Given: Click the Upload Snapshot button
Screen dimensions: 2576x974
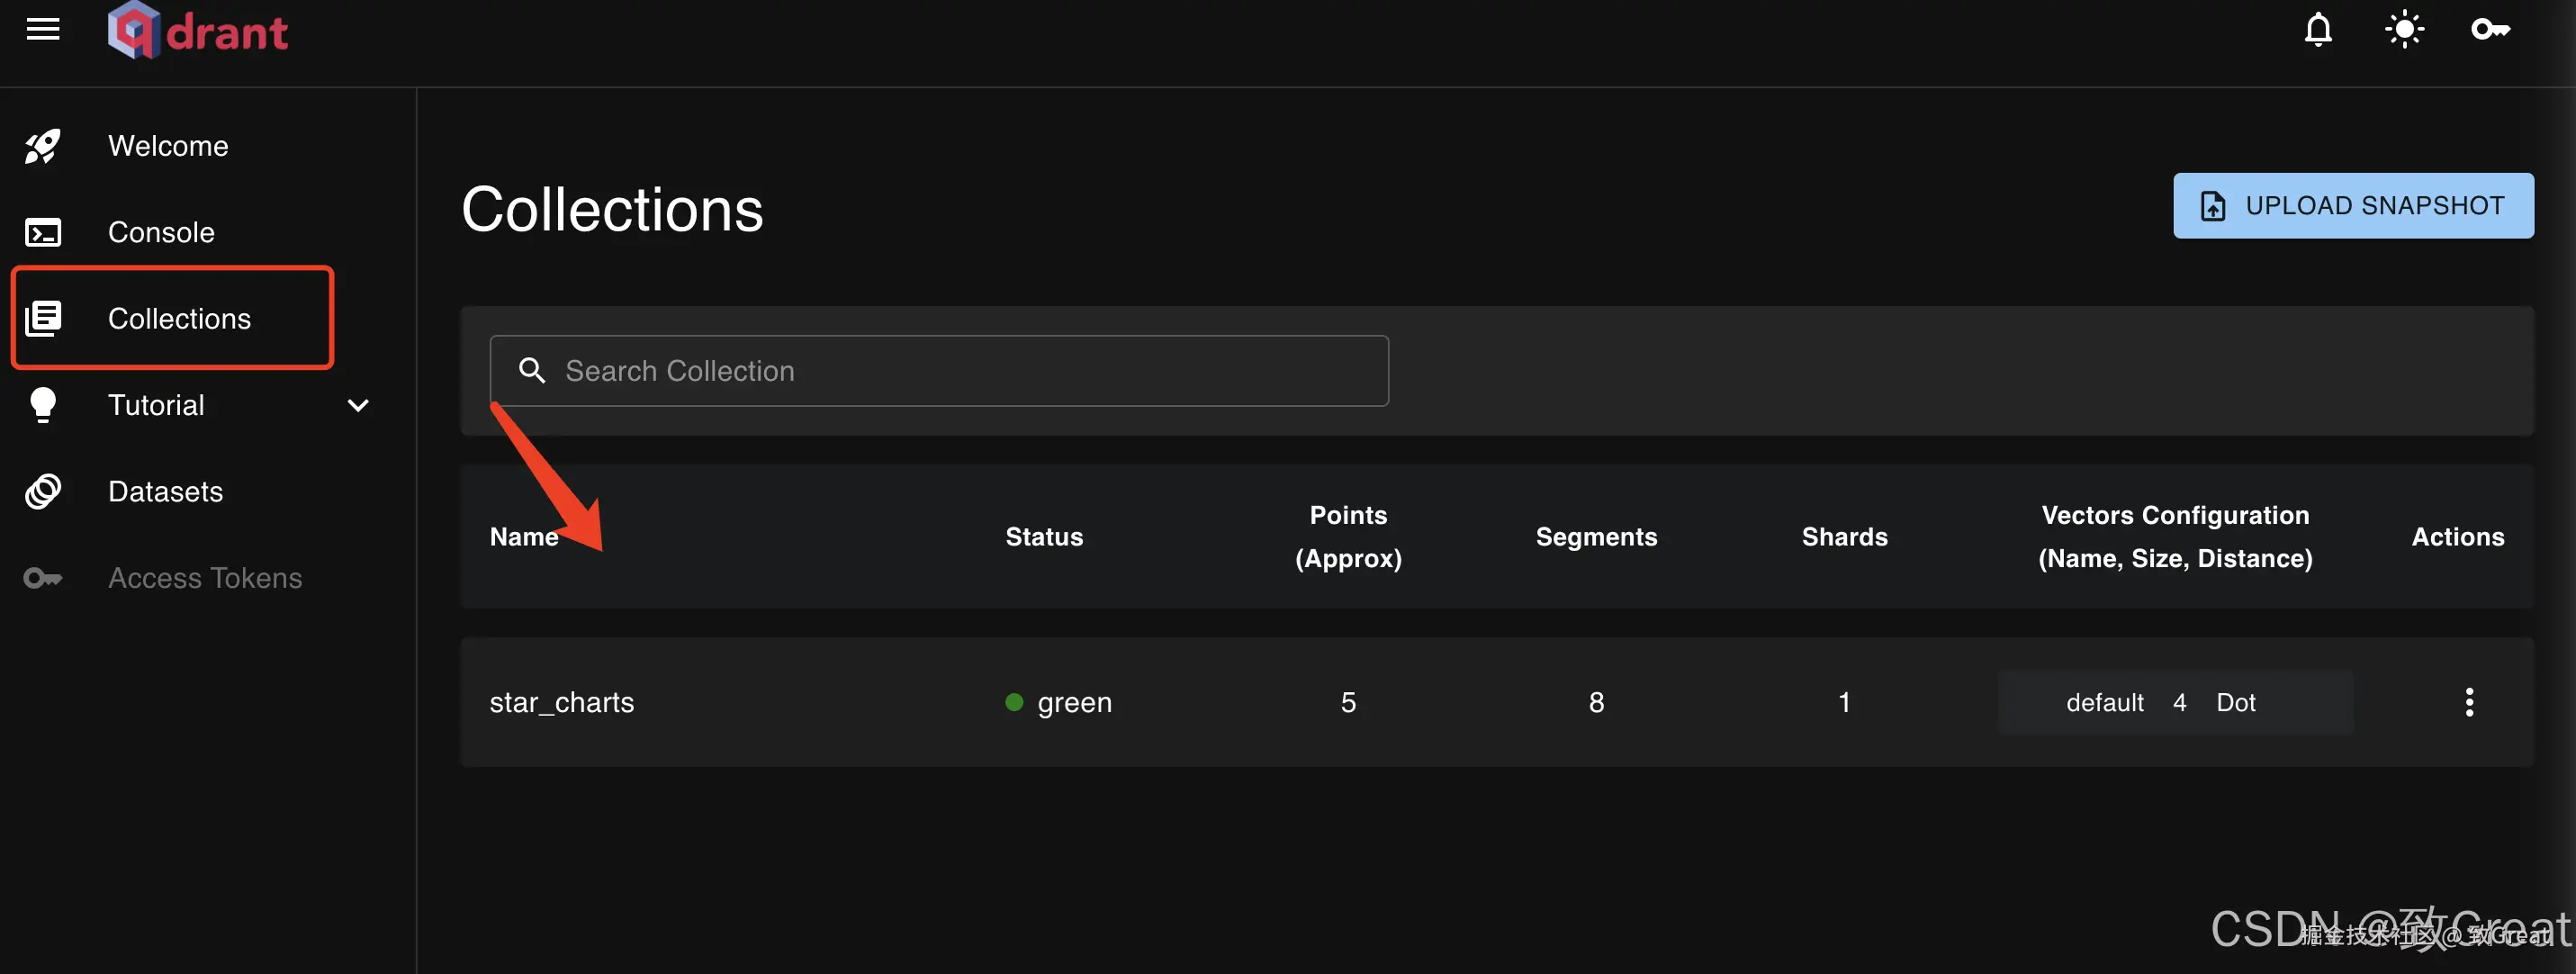Looking at the screenshot, I should point(2352,206).
